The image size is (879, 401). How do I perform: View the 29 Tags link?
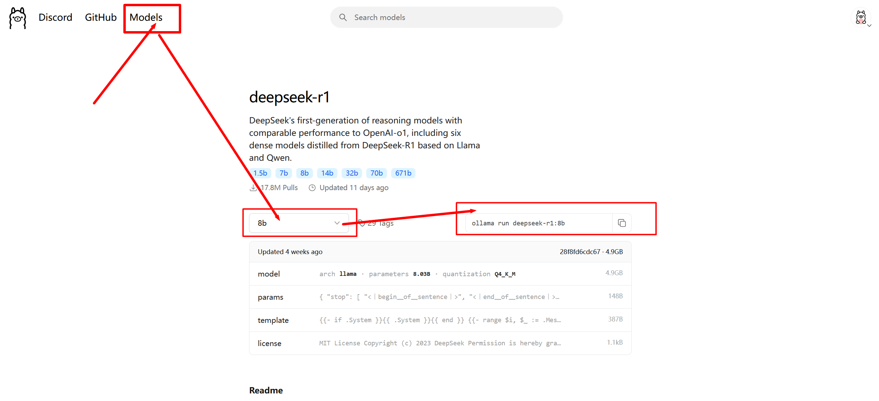point(380,223)
